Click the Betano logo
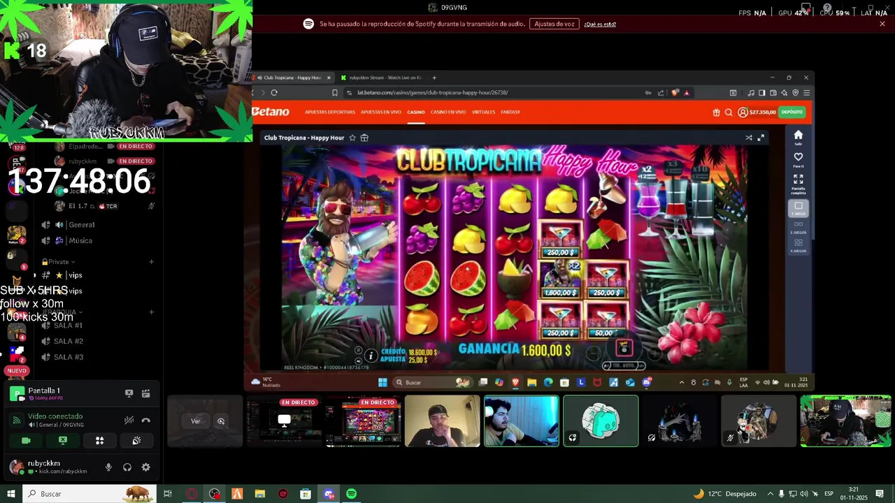The width and height of the screenshot is (895, 503). click(271, 112)
